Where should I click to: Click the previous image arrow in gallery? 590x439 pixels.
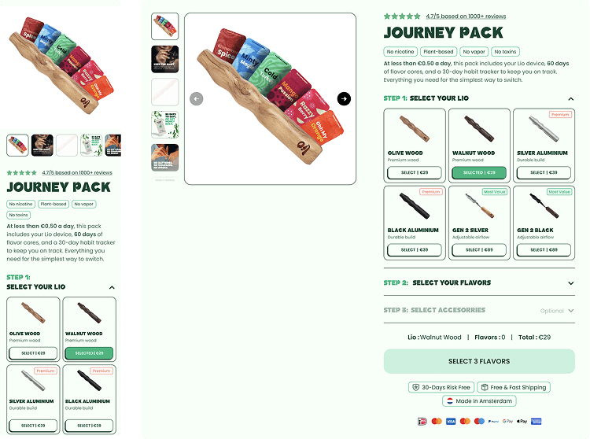pyautogui.click(x=197, y=99)
